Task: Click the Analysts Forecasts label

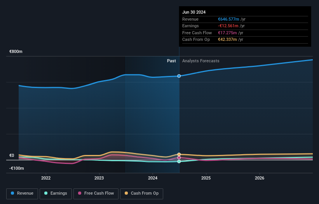Action: tap(200, 61)
